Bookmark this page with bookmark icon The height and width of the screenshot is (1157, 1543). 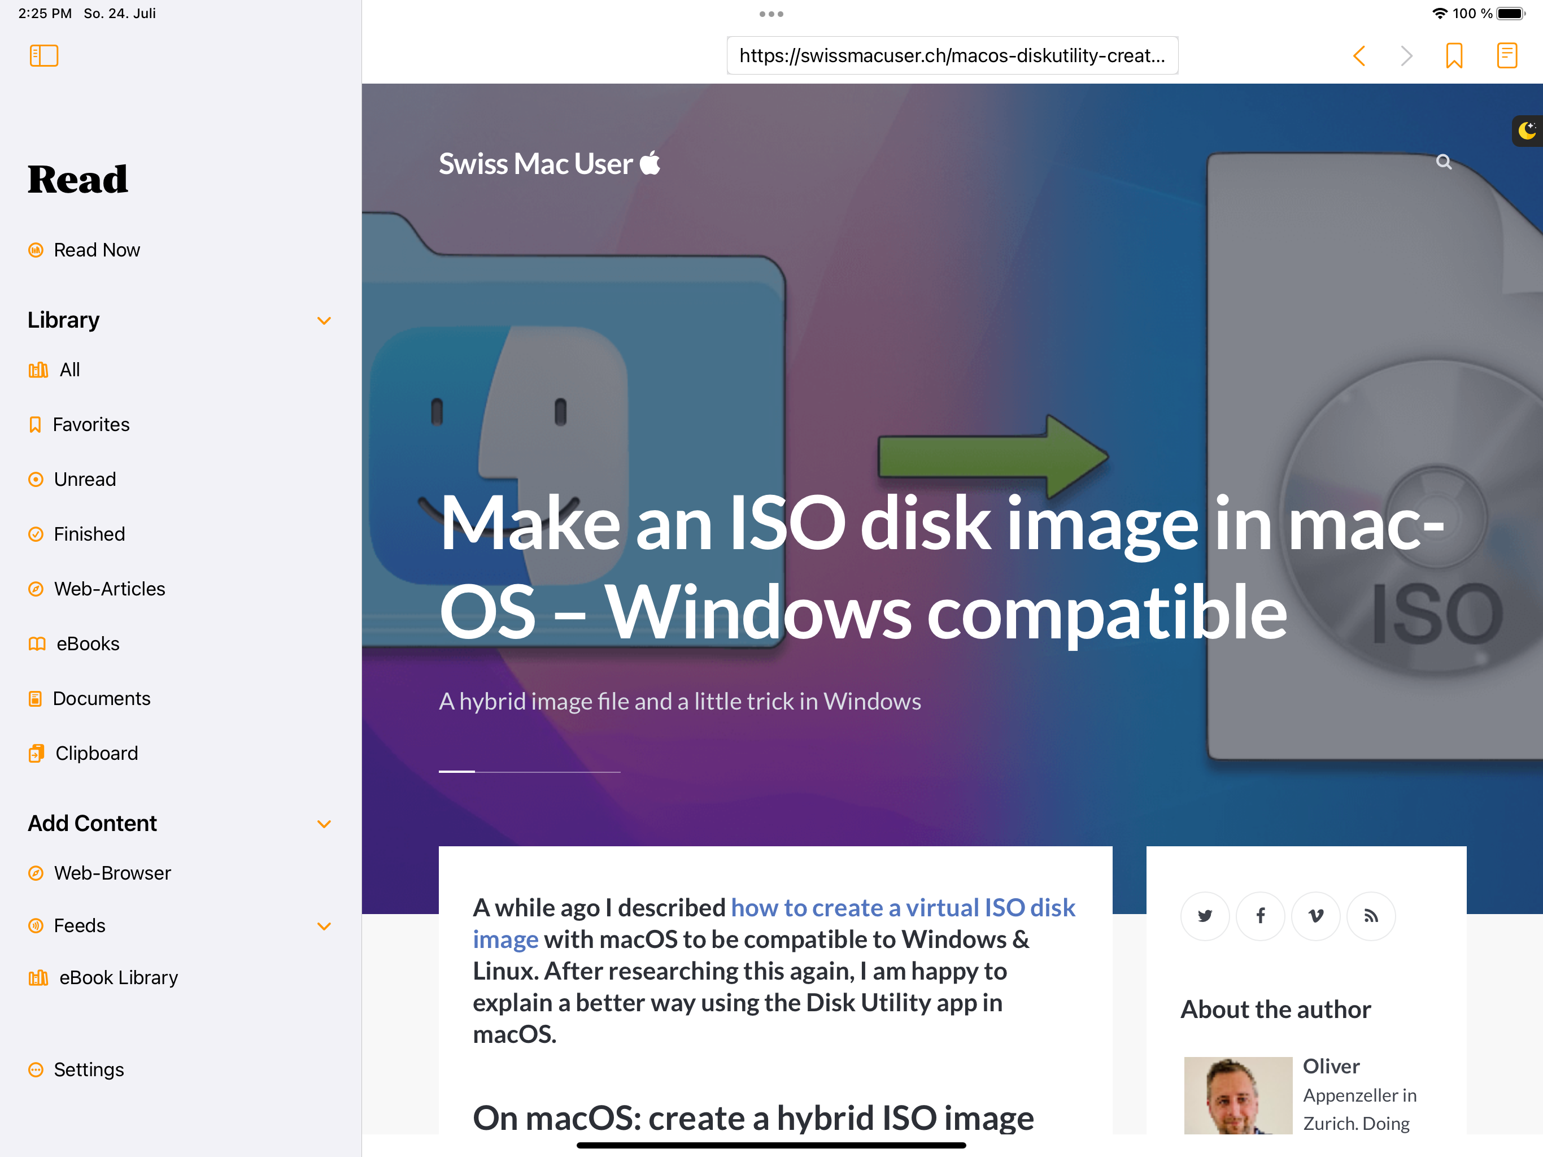(x=1454, y=56)
